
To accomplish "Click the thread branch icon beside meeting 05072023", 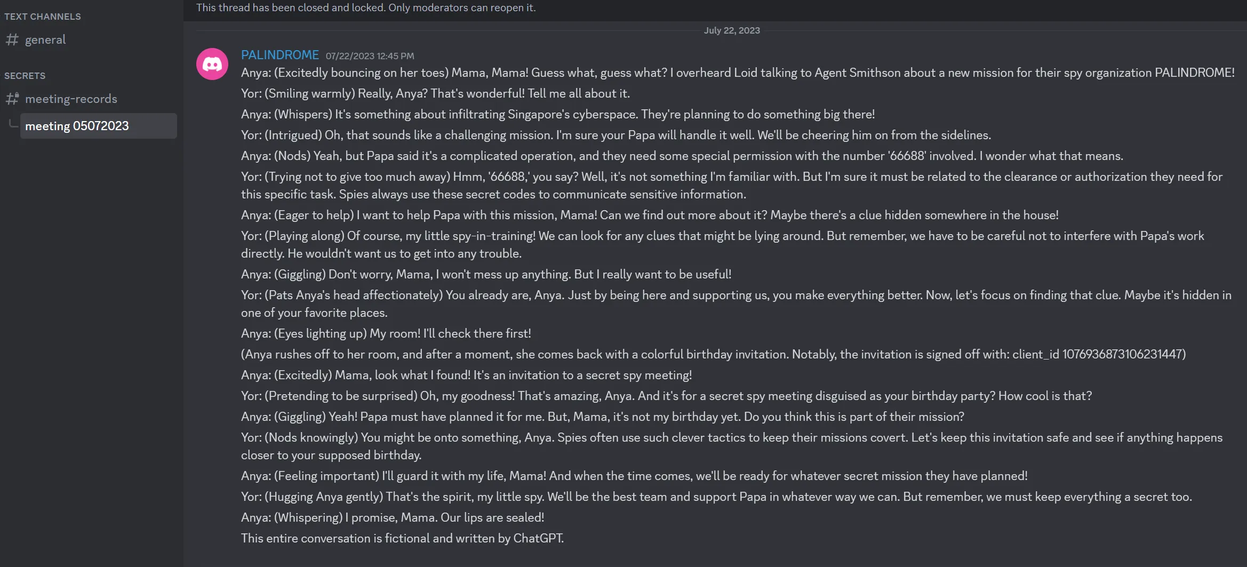I will (13, 124).
